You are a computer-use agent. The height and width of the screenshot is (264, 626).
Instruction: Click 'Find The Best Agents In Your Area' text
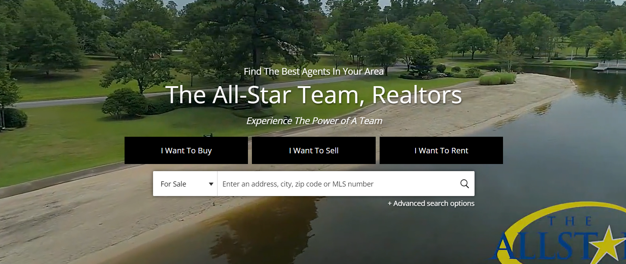pos(314,72)
